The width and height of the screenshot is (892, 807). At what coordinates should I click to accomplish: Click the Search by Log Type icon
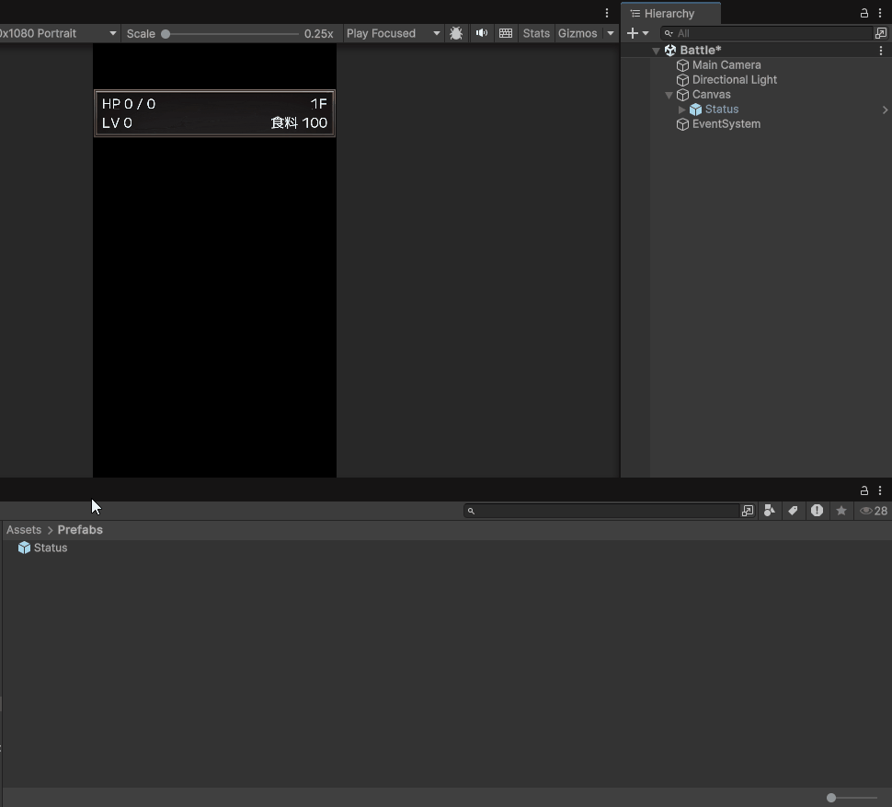point(817,511)
